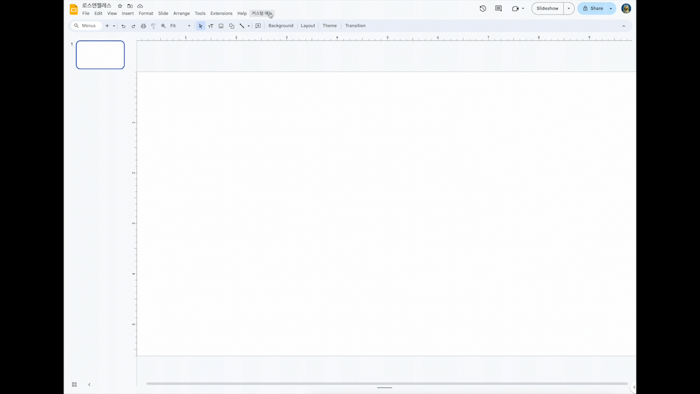Click the print icon

point(143,26)
